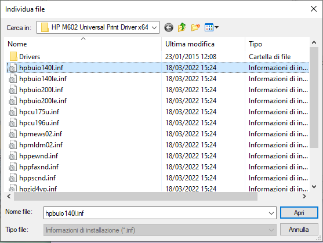Select the hpcu175u.inf file icon
Screen dimensions: 323x243
(x=13, y=111)
